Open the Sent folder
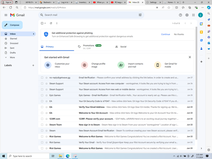Image resolution: width=212 pixels, height=159 pixels. (18, 48)
